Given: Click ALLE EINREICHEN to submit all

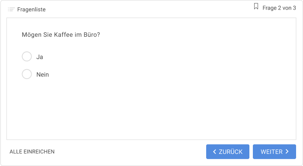Looking at the screenshot, I should tap(32, 152).
